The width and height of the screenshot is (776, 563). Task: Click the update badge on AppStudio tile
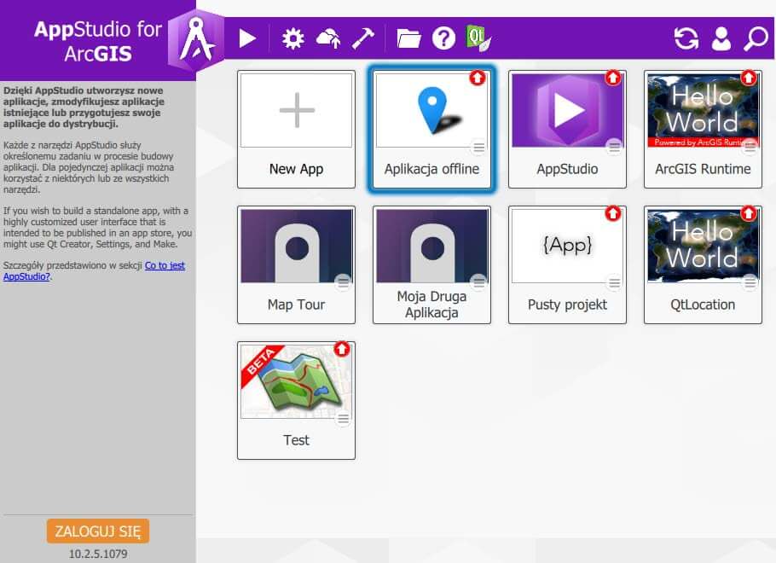(x=613, y=78)
